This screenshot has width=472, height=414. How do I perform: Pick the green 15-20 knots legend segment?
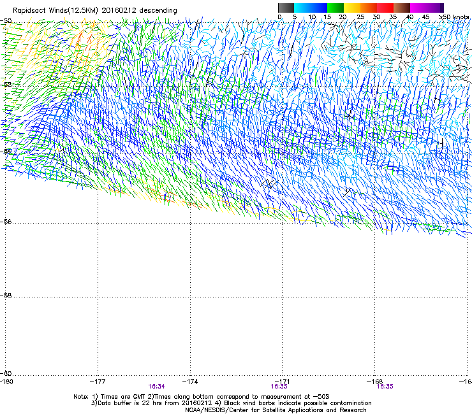tap(336, 8)
